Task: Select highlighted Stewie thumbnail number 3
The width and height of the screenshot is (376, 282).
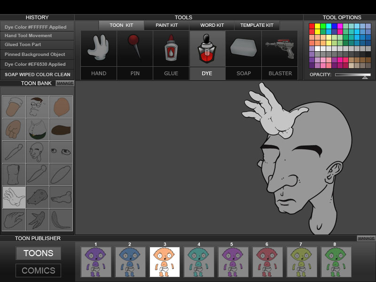Action: [164, 262]
